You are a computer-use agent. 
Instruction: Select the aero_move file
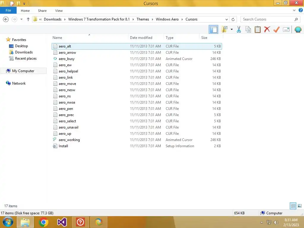pos(137,83)
